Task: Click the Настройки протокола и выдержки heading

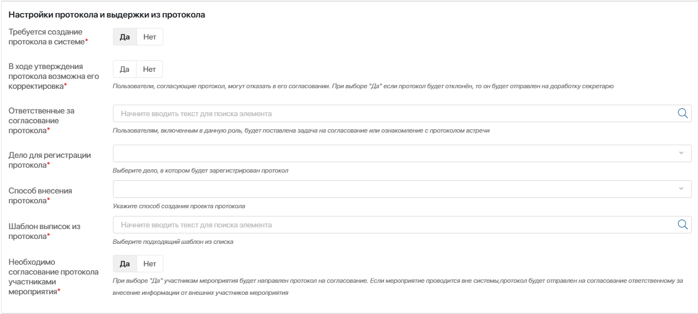Action: click(107, 15)
